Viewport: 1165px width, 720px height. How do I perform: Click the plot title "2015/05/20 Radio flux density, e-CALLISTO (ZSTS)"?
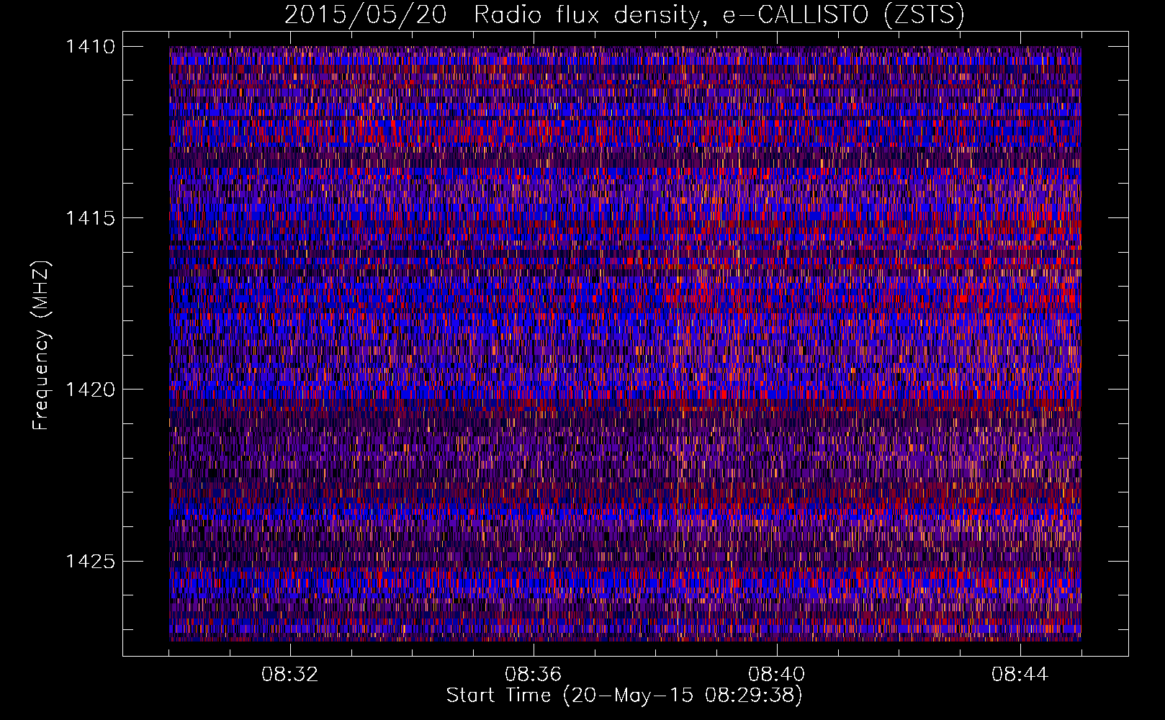click(624, 15)
